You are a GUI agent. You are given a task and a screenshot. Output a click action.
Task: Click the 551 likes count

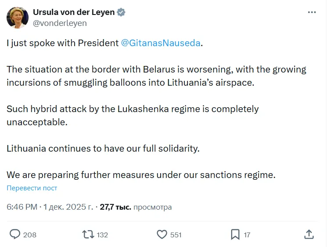[176, 235]
